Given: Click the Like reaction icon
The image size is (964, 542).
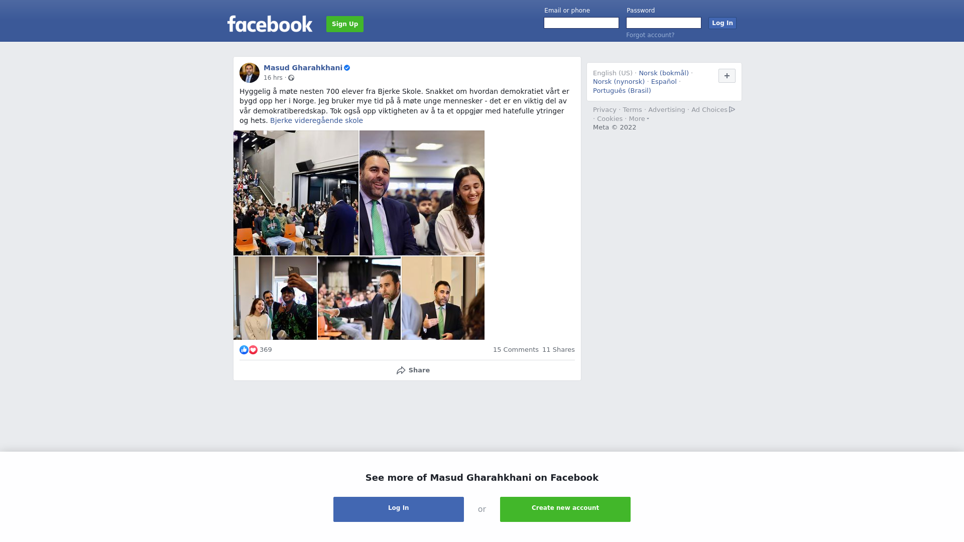Looking at the screenshot, I should coord(244,350).
